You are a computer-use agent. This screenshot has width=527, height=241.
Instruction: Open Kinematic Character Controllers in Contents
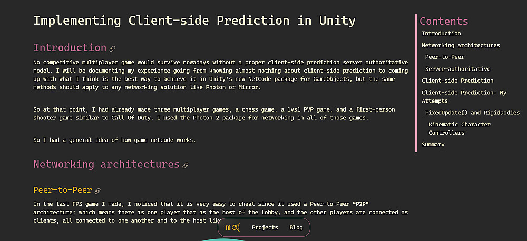pos(460,128)
